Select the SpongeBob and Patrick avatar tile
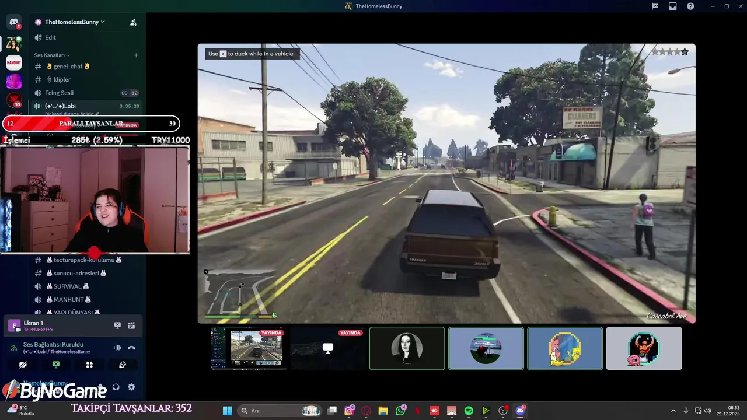This screenshot has height=420, width=747. (x=565, y=348)
